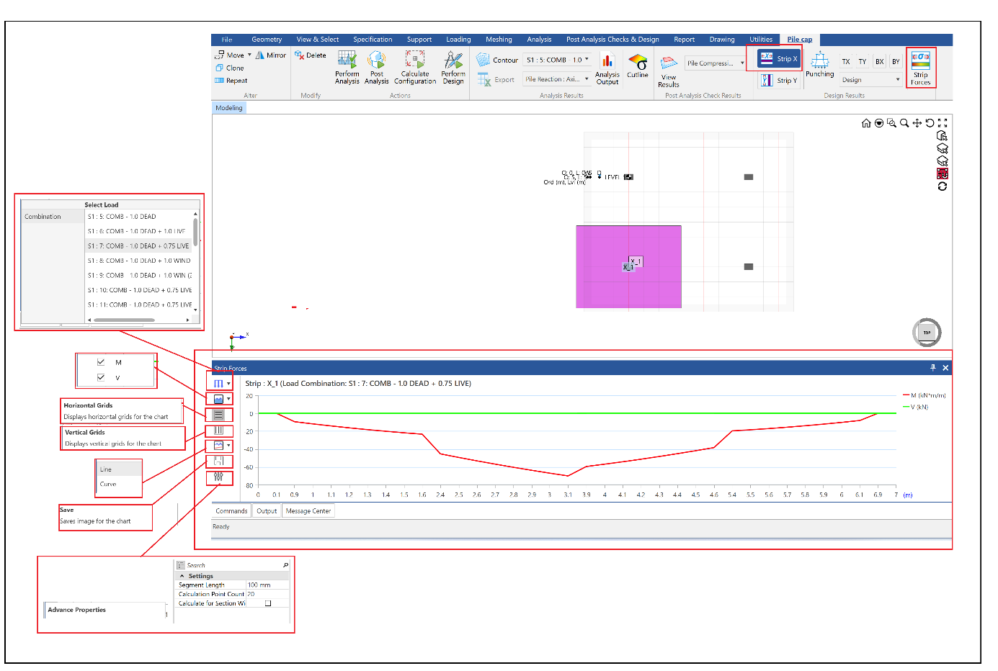This screenshot has width=998, height=671.
Task: Select the Strip Y button
Action: pos(779,80)
